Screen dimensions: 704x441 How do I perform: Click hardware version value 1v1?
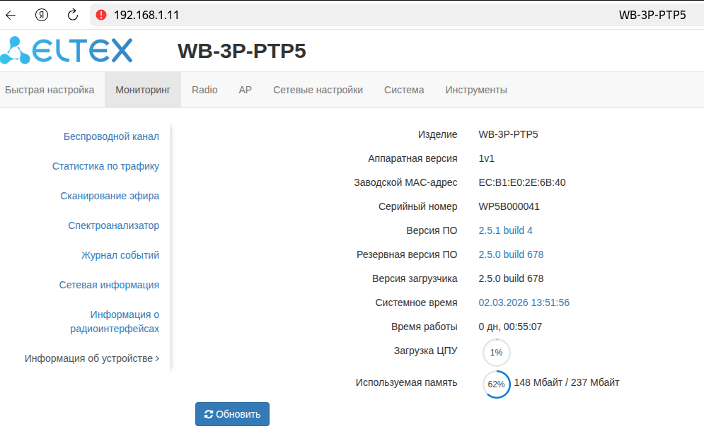[486, 158]
